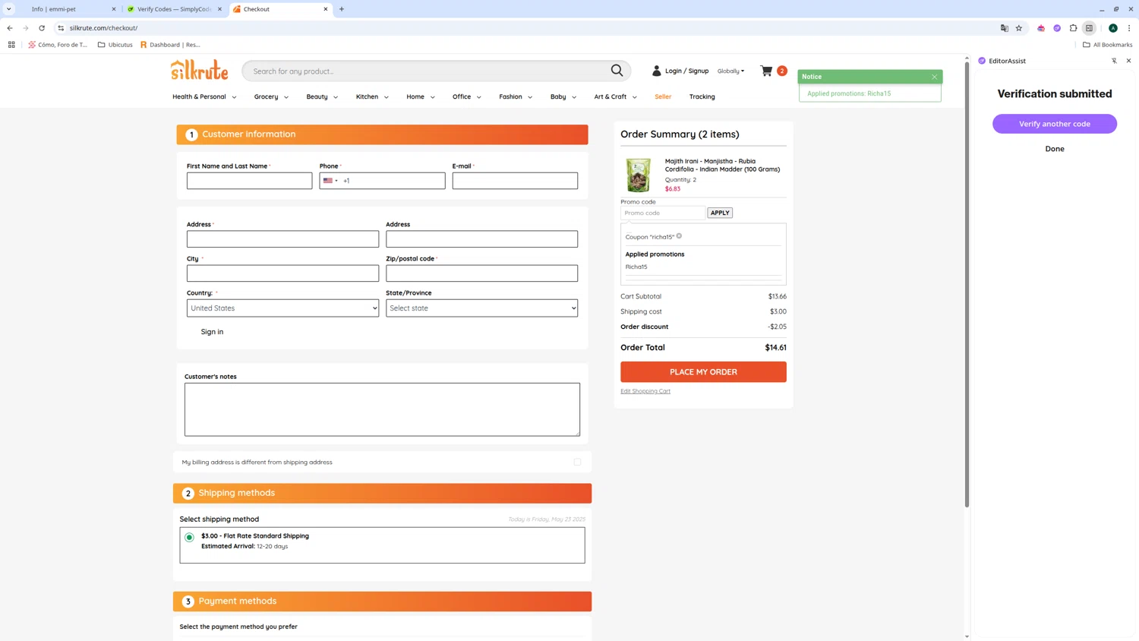Close the Verify Codes tab
1139x641 pixels.
[x=220, y=9]
